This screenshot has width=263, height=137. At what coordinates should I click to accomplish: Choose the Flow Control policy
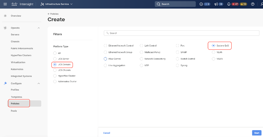click(105, 59)
